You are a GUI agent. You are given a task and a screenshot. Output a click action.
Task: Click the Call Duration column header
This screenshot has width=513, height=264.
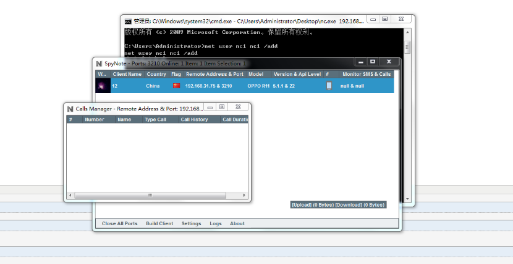point(234,120)
